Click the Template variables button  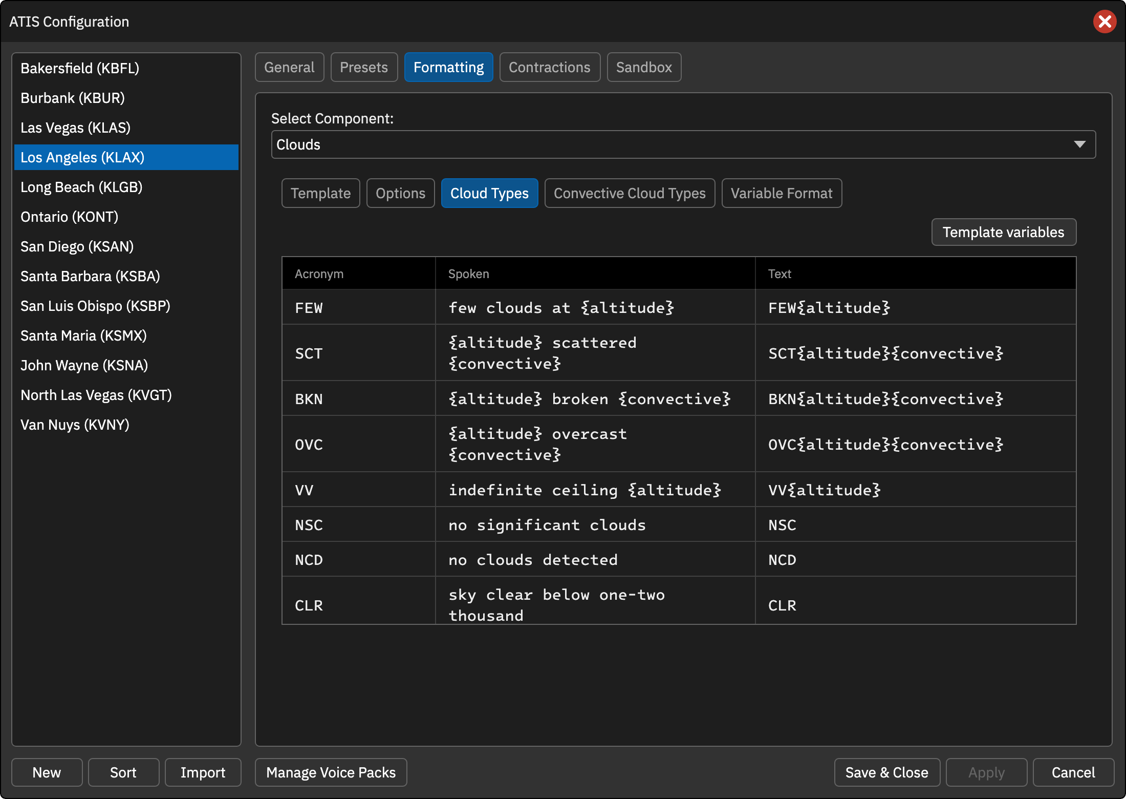[1003, 232]
